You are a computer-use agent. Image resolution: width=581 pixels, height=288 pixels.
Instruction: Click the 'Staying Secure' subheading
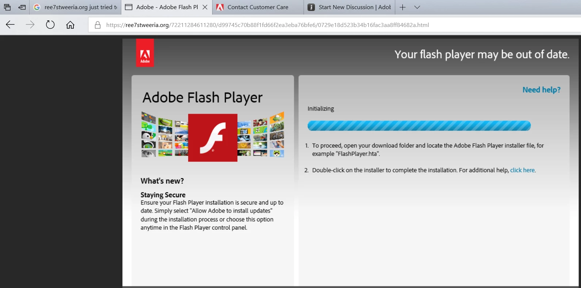(163, 195)
